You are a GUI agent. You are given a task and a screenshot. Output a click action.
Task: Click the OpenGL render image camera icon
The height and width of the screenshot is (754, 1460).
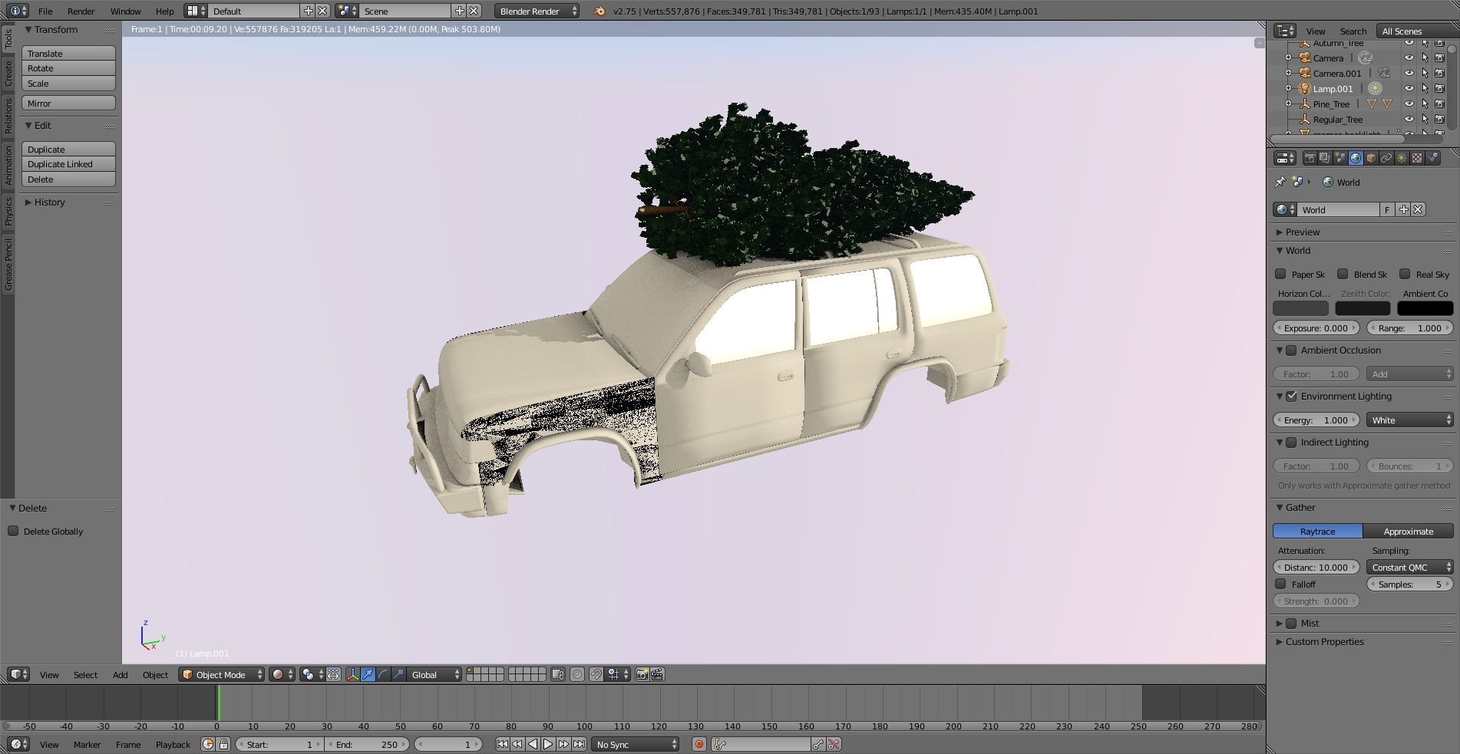coord(642,674)
